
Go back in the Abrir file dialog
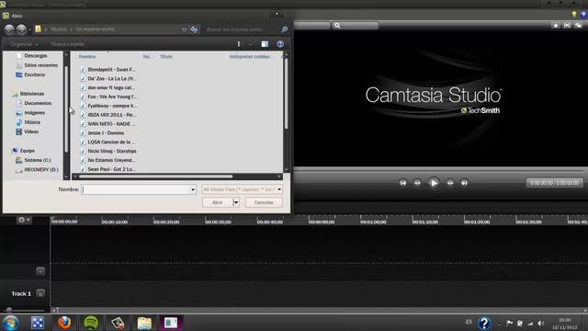9,29
